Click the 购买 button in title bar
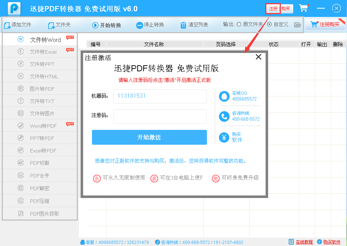 pos(286,8)
